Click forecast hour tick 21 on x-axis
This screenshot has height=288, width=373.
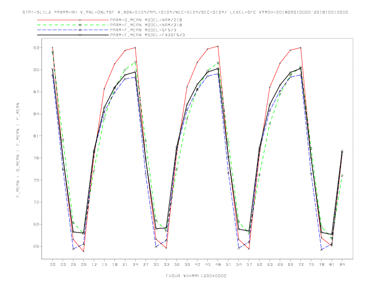click(x=125, y=264)
